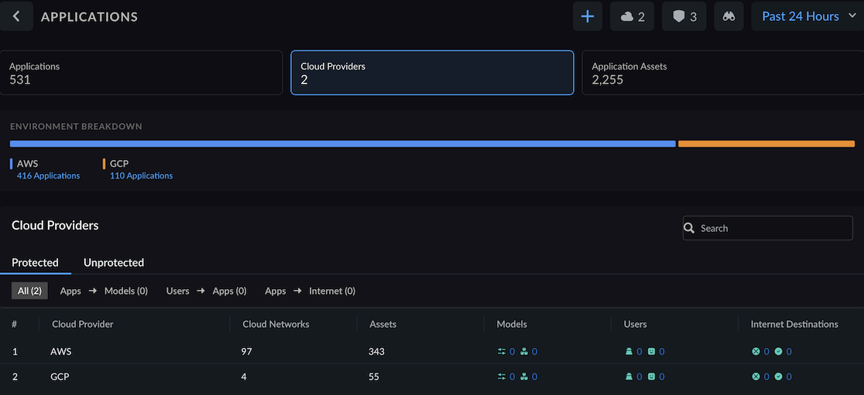
Task: Select the Protected tab
Action: click(35, 263)
